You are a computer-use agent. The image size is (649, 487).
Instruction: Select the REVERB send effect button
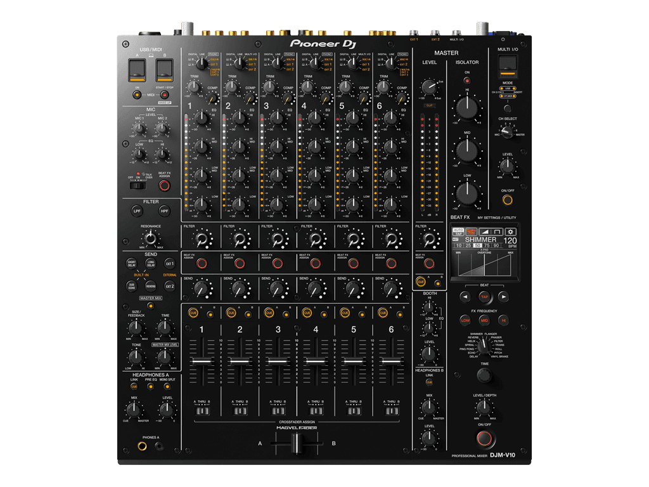tap(151, 286)
